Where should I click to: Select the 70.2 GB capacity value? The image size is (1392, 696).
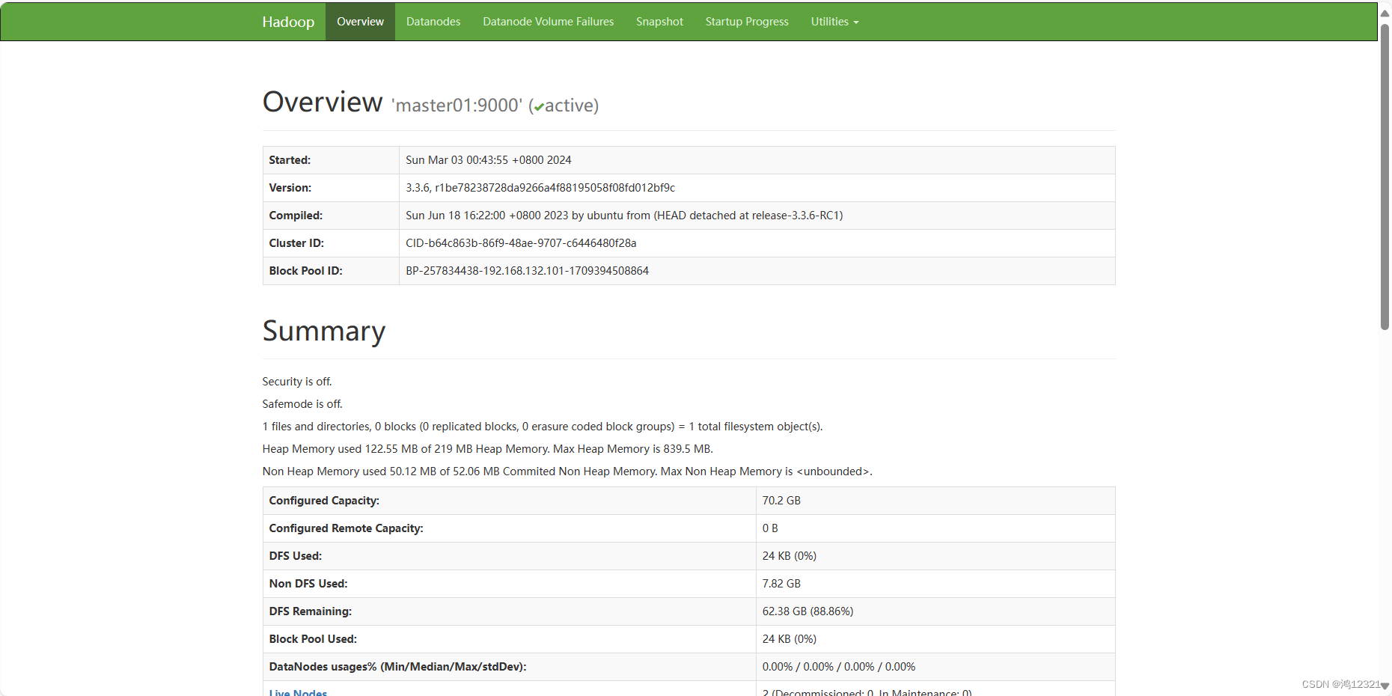point(781,501)
